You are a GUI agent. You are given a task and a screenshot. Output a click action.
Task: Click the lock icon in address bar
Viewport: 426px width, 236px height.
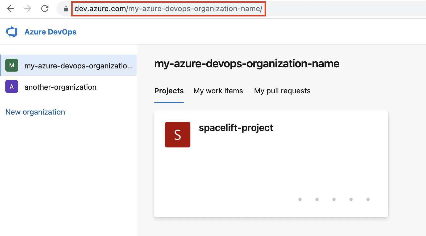click(66, 9)
